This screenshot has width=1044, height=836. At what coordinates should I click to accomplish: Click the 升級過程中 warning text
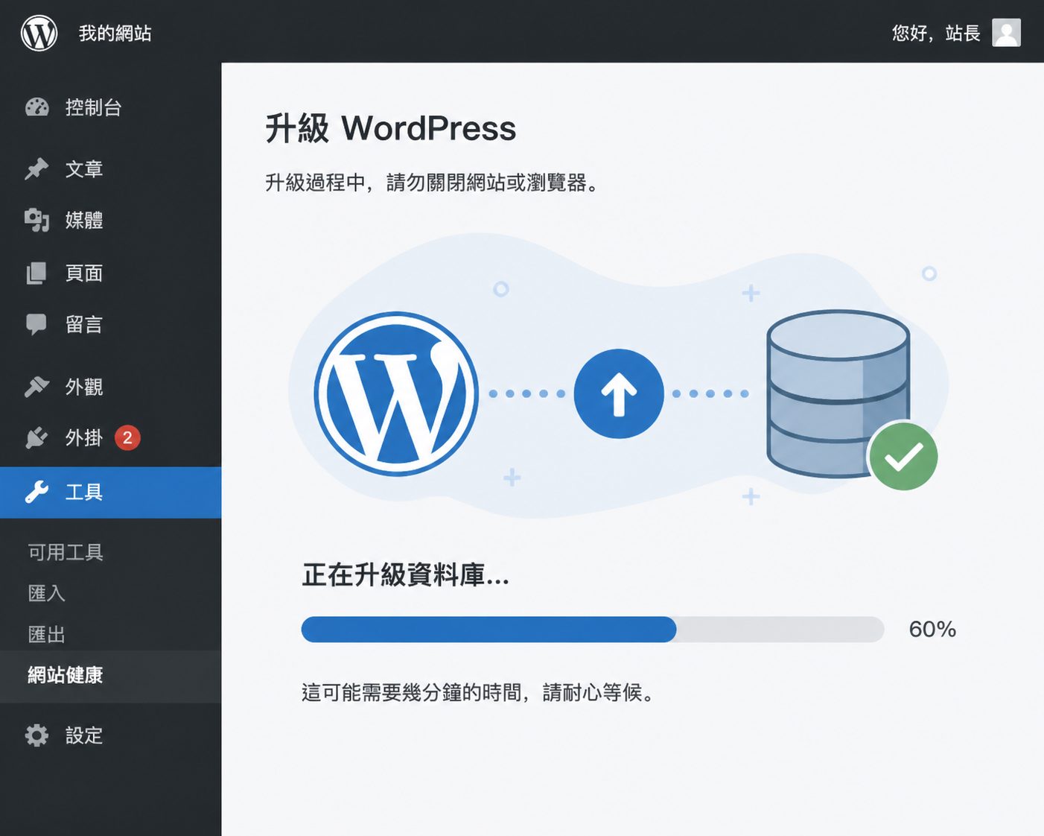click(432, 183)
